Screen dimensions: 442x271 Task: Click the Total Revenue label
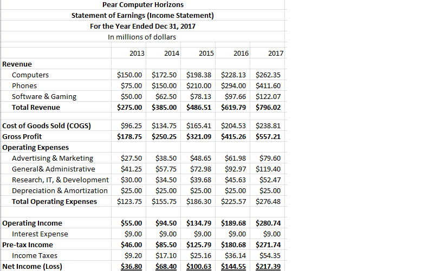[36, 107]
